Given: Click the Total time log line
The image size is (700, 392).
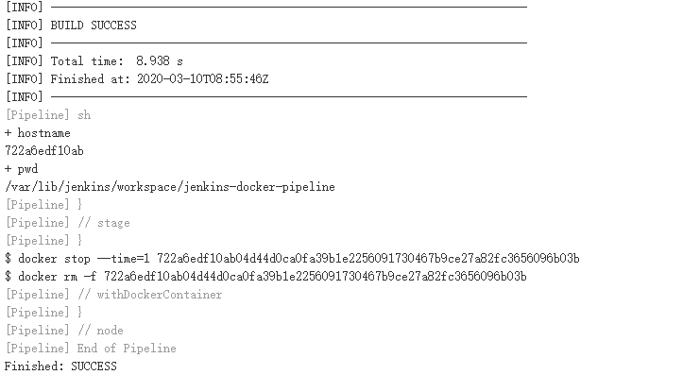Looking at the screenshot, I should coord(94,60).
